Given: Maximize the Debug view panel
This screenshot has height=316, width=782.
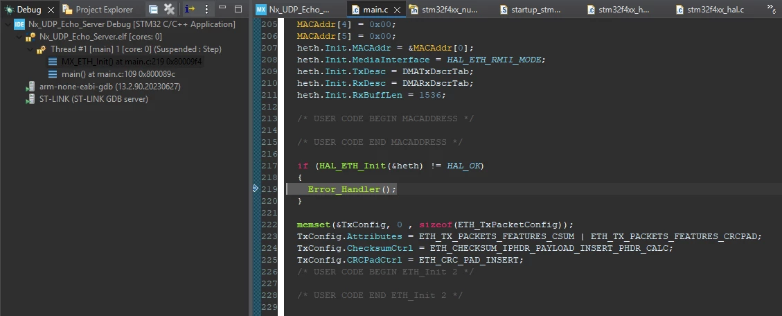Looking at the screenshot, I should (238, 8).
